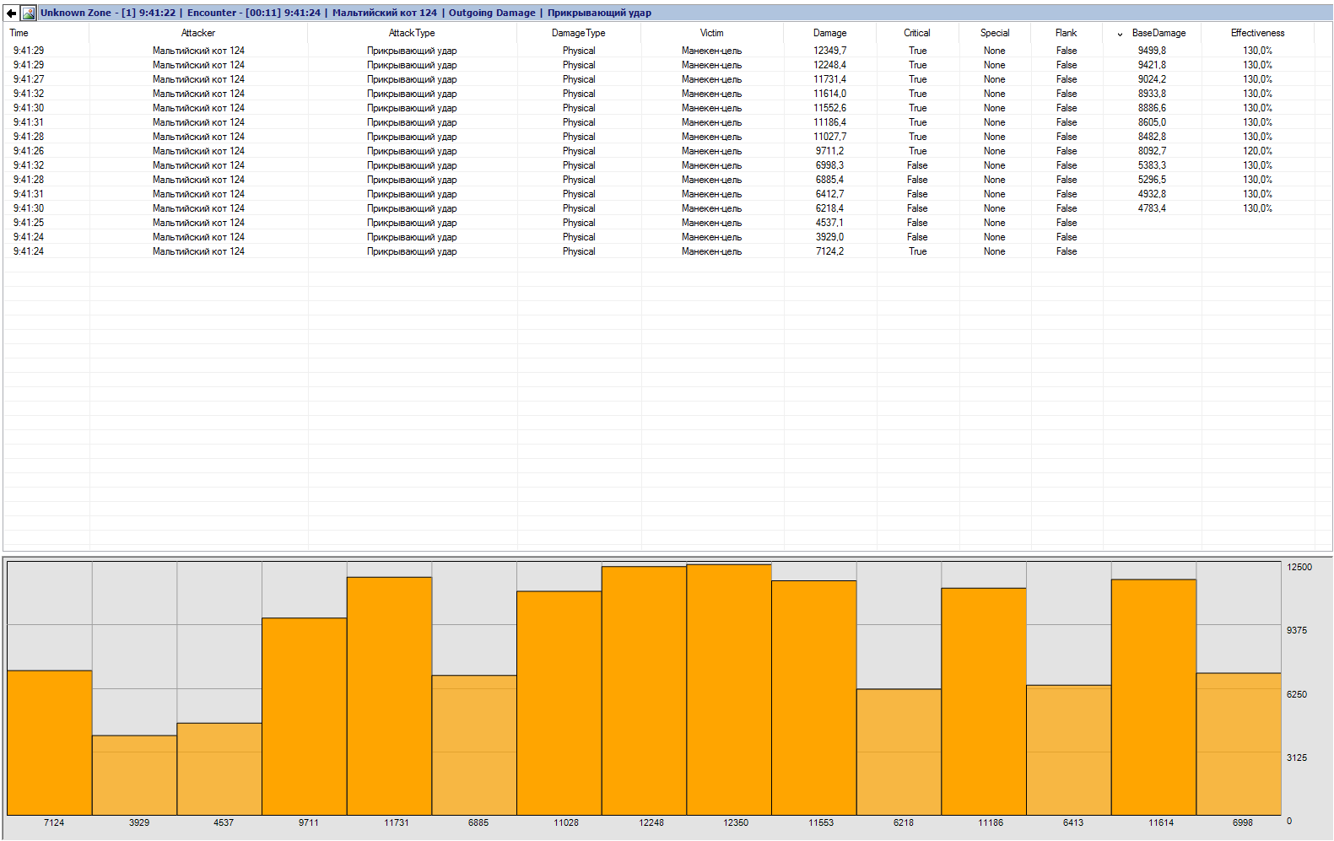Sort by the DamageType column header
This screenshot has height=841, width=1334.
(579, 33)
